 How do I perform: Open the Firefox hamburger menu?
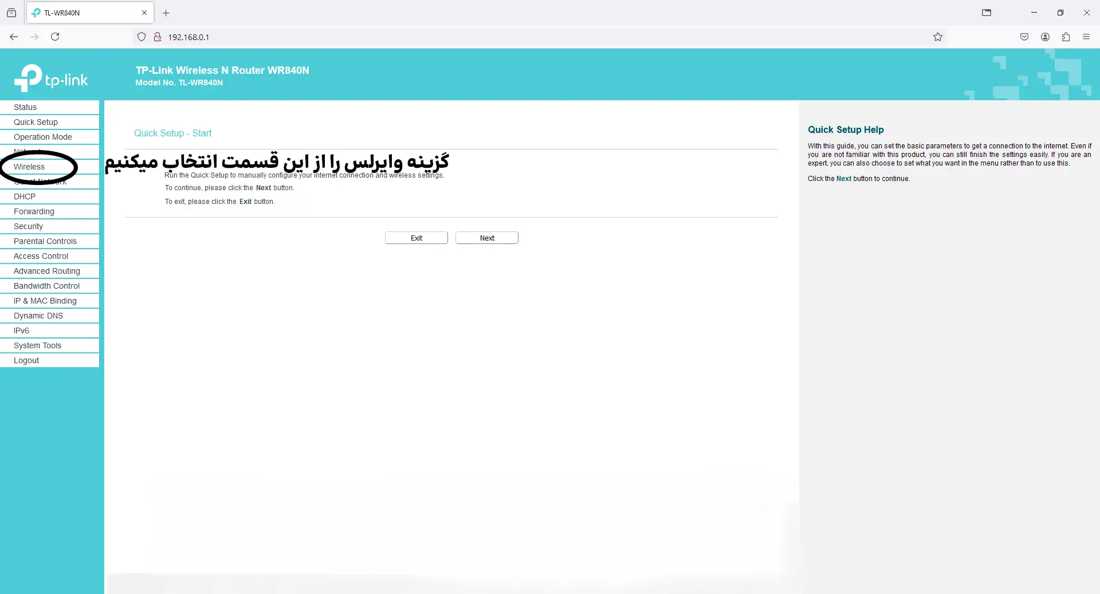click(x=1086, y=37)
